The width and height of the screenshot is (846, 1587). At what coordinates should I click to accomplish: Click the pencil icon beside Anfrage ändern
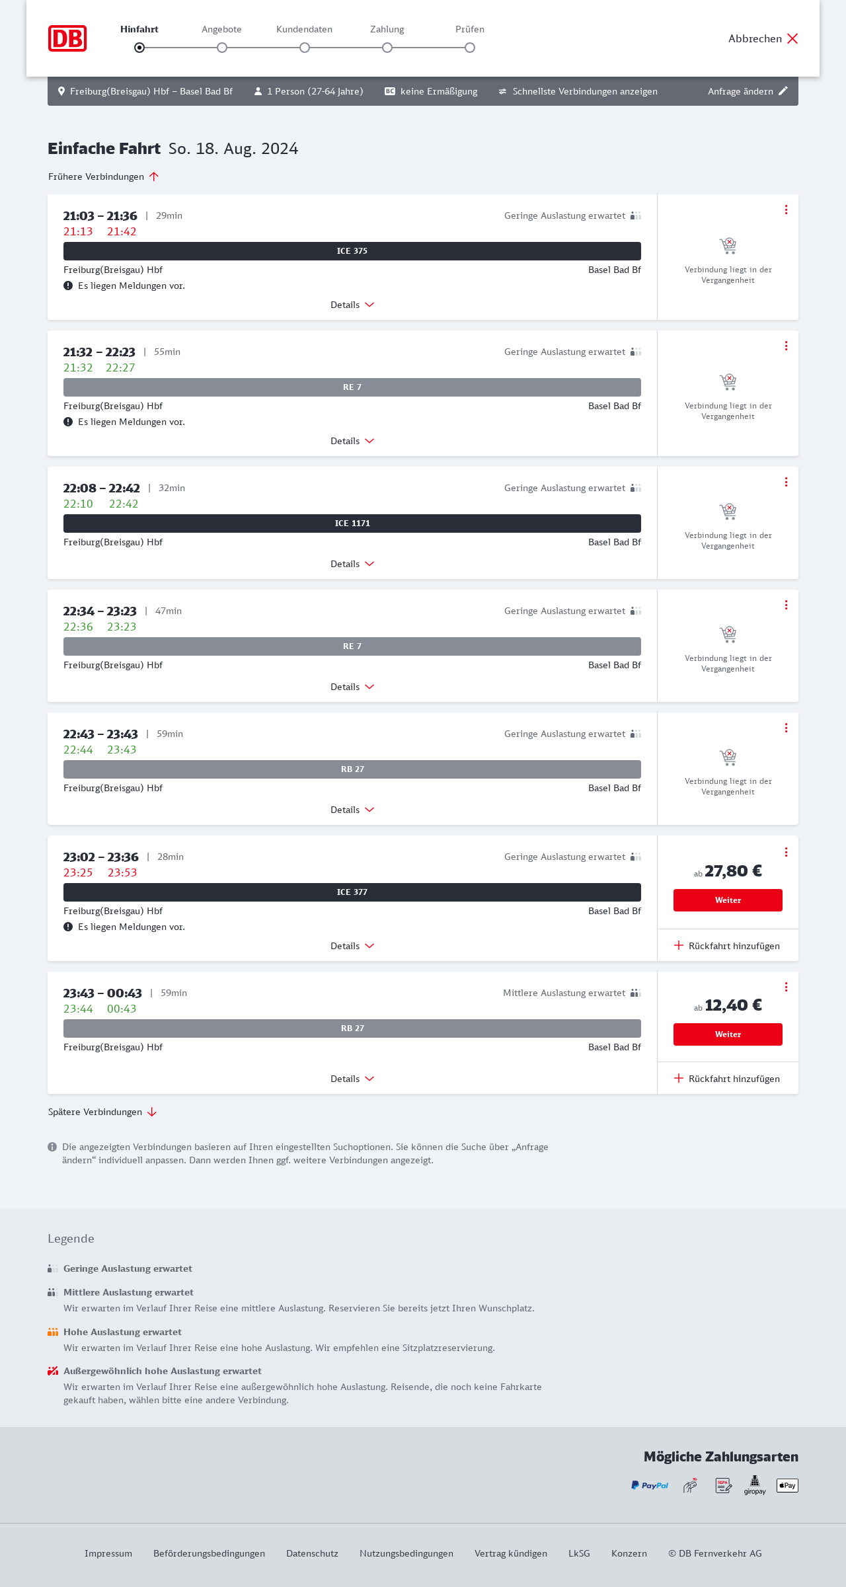tap(783, 91)
